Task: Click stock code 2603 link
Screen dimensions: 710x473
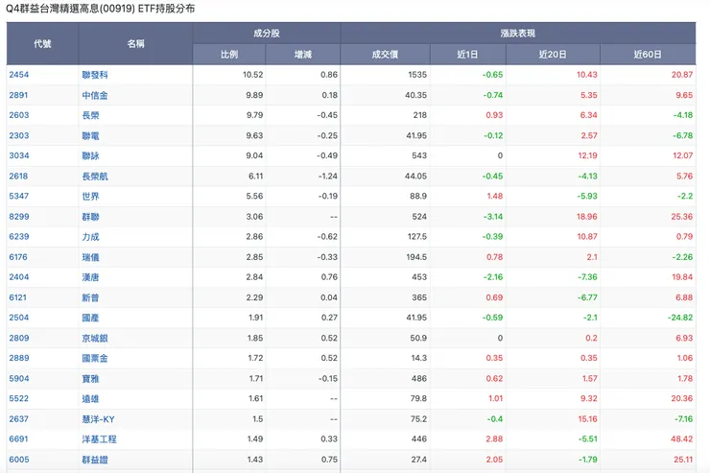Action: pyautogui.click(x=18, y=115)
